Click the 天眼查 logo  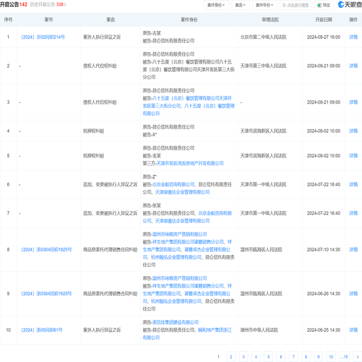pos(350,4)
